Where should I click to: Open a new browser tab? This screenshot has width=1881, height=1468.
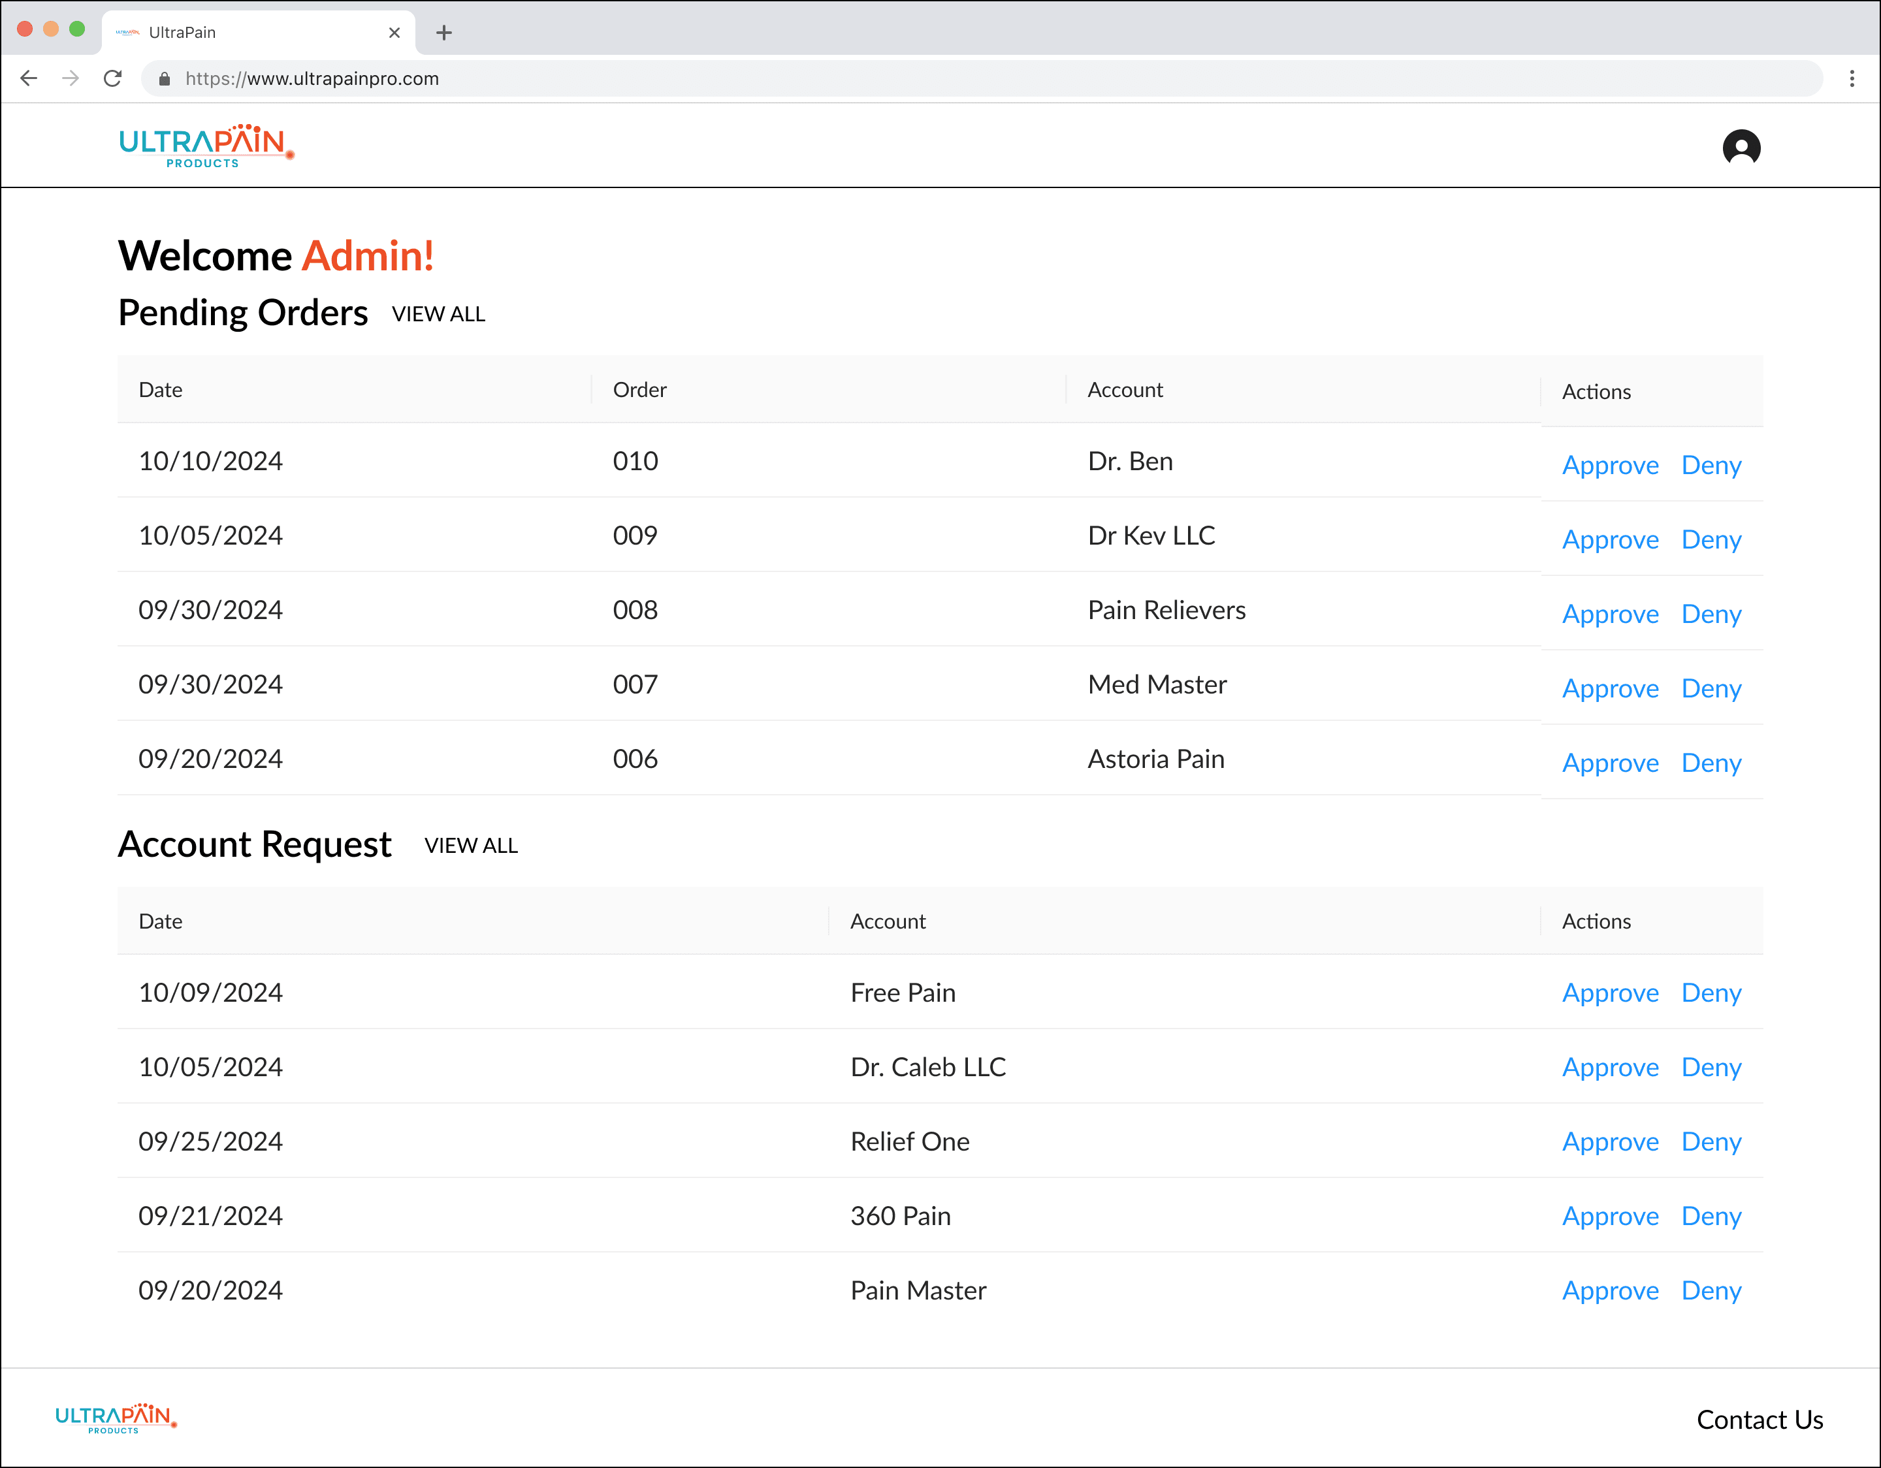click(x=443, y=33)
